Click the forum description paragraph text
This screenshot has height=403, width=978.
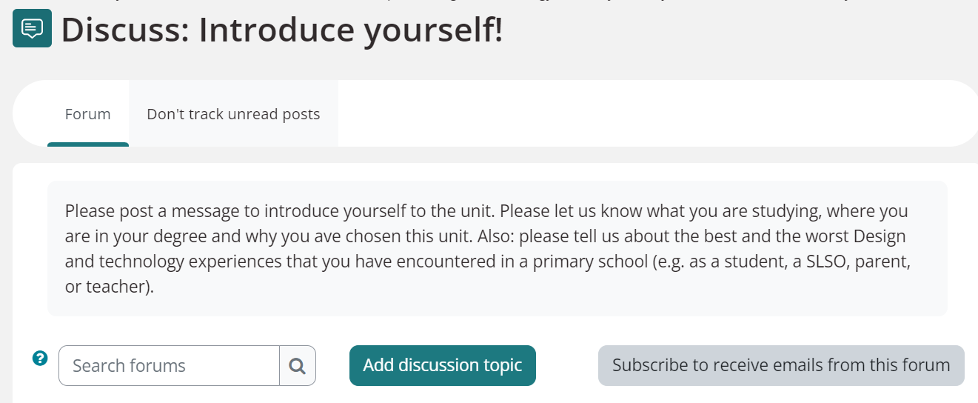coord(486,249)
